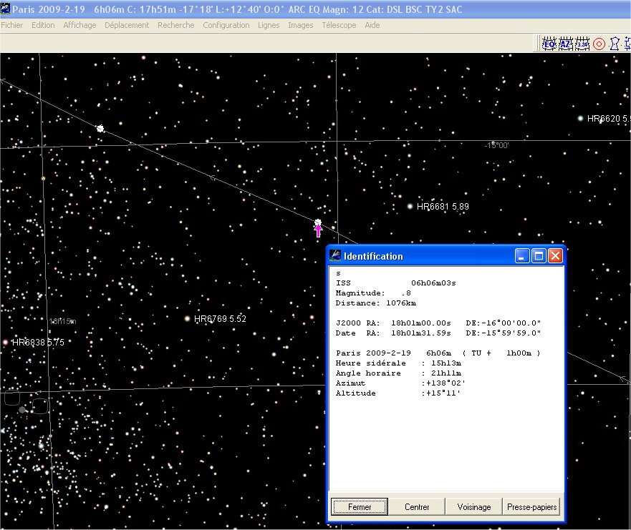The image size is (631, 530).
Task: Click the J2000 RA coordinates line
Action: [438, 323]
